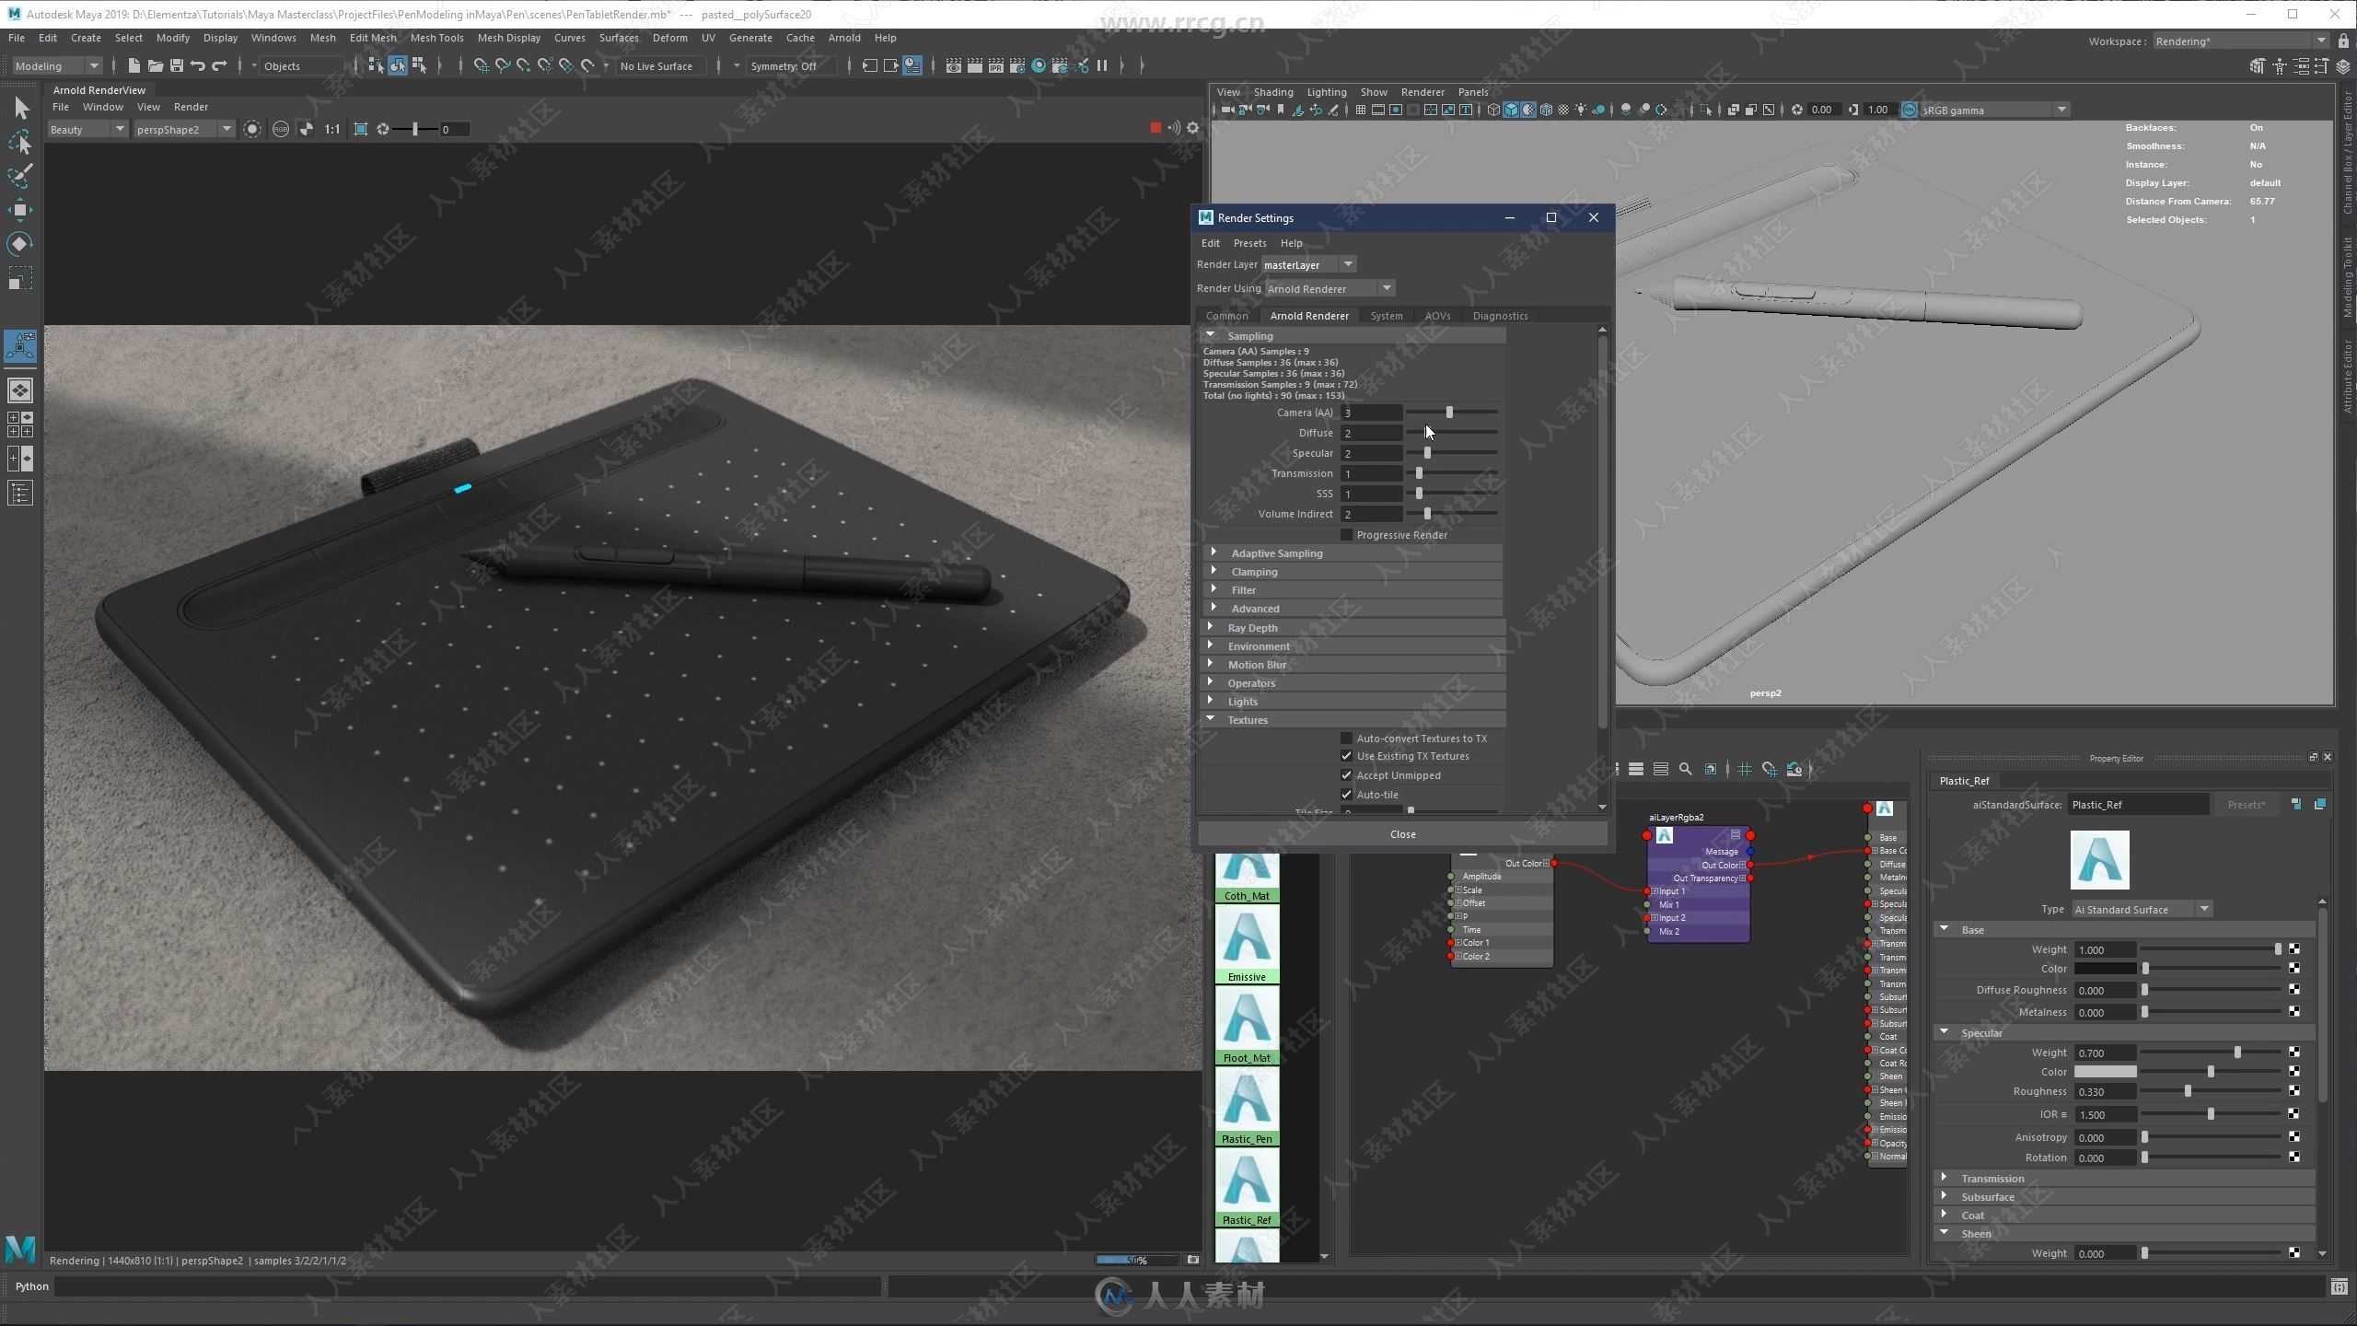Open the Script Editor icon at bottom right
Viewport: 2357px width, 1326px height.
2339,1285
